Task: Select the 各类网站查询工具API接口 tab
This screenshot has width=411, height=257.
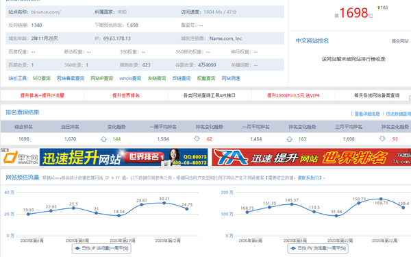Action: [x=210, y=95]
